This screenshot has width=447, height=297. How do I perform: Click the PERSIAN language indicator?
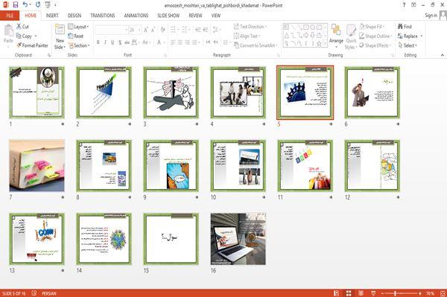pos(49,293)
